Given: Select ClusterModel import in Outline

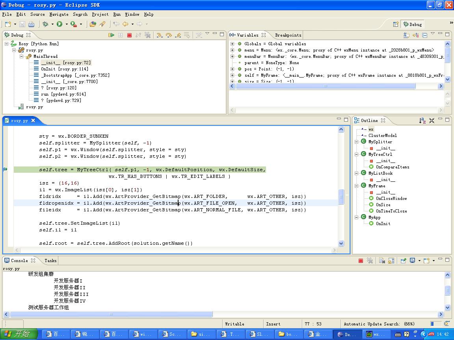Looking at the screenshot, I should pyautogui.click(x=383, y=135).
